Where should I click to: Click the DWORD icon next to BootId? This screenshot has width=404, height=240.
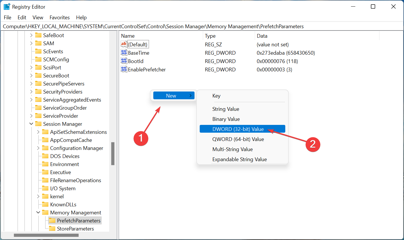pyautogui.click(x=123, y=61)
